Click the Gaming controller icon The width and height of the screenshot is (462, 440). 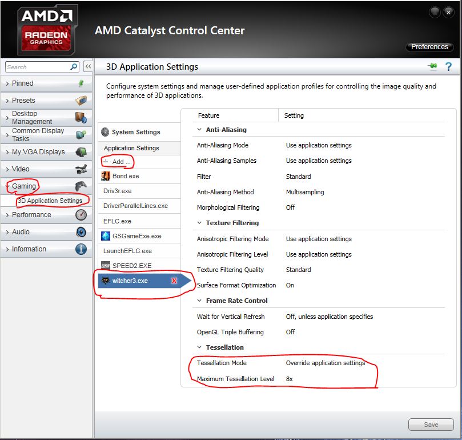[x=81, y=186]
